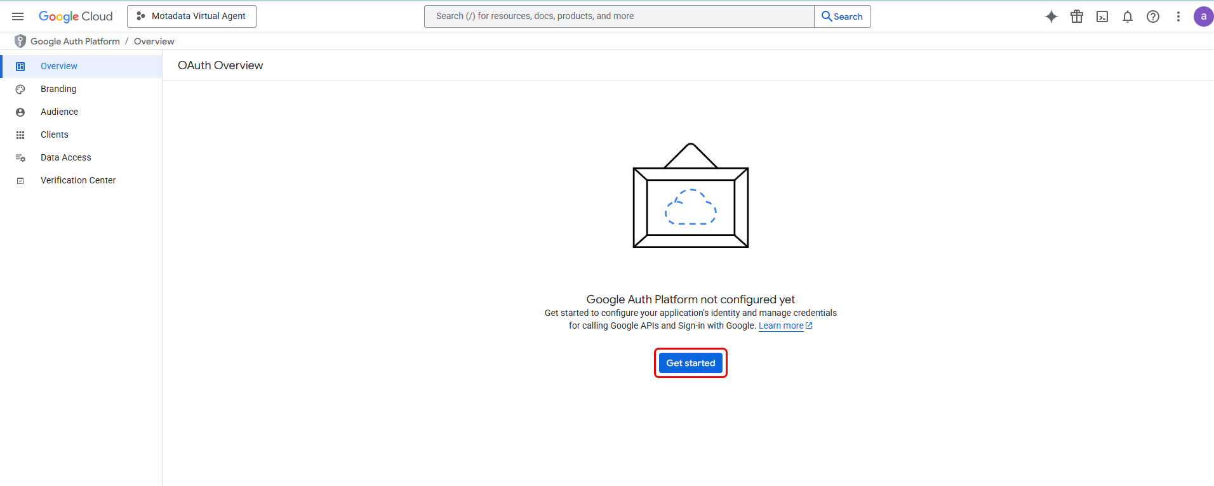Click the Verification Center checkbox icon
Viewport: 1214px width, 486px height.
[x=20, y=181]
